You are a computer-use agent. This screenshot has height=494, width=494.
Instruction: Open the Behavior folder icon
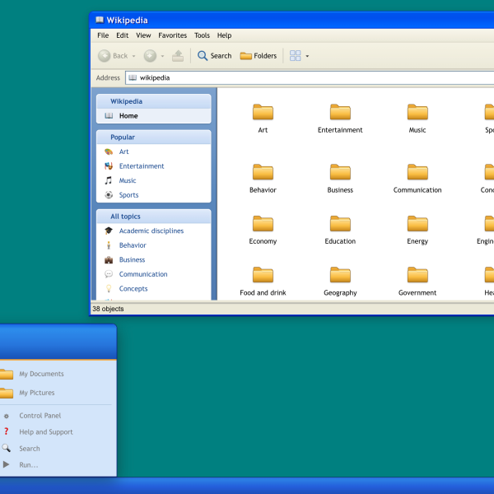point(263,172)
